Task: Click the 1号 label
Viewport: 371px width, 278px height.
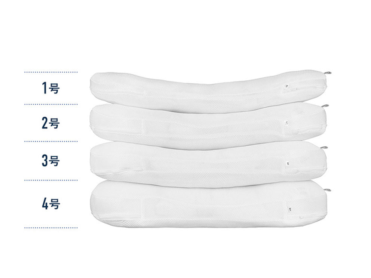Action: (x=50, y=89)
